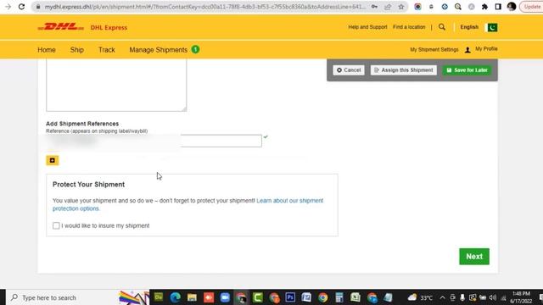The image size is (543, 305).
Task: Click the DHL logo
Action: tap(60, 27)
